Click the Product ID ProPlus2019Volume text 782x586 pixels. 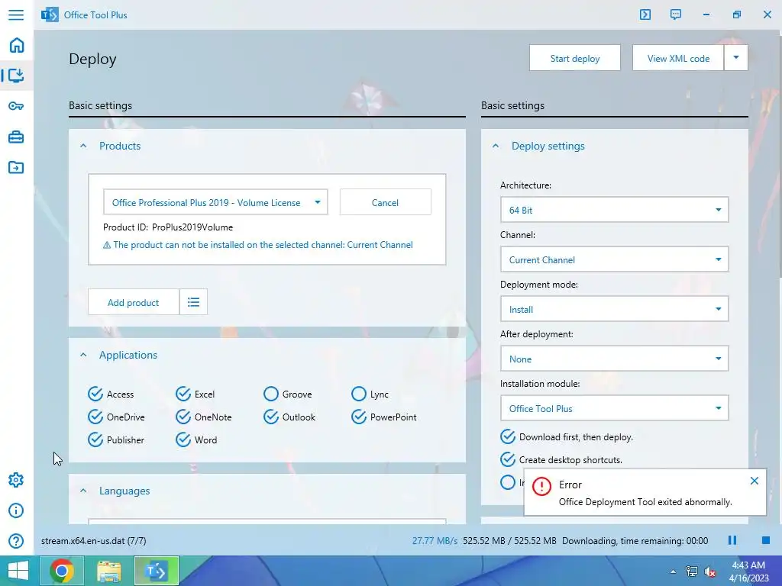point(168,227)
